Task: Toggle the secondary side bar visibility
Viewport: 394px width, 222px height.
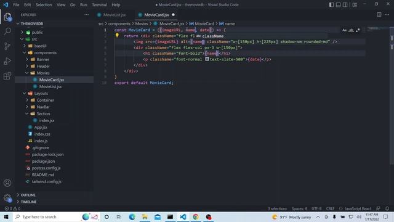Action: [345, 4]
